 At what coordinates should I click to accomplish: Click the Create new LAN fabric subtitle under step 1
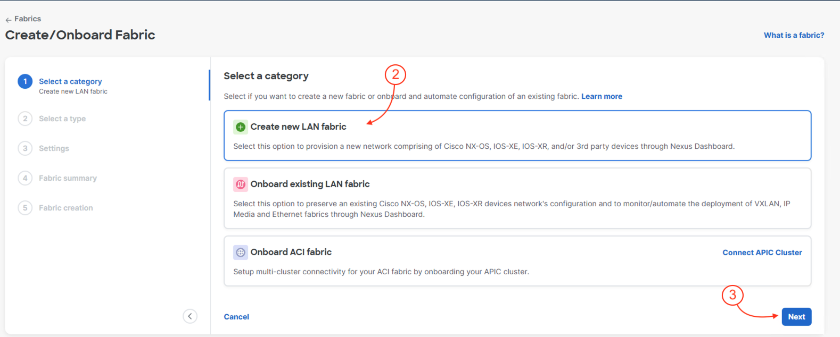(x=73, y=91)
